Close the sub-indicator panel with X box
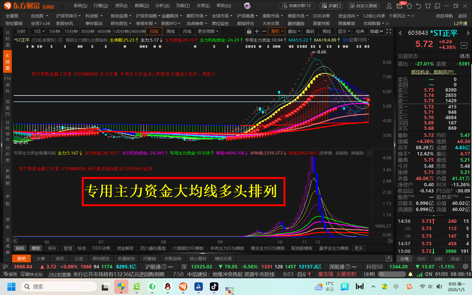The width and height of the screenshot is (472, 295). coord(369,153)
